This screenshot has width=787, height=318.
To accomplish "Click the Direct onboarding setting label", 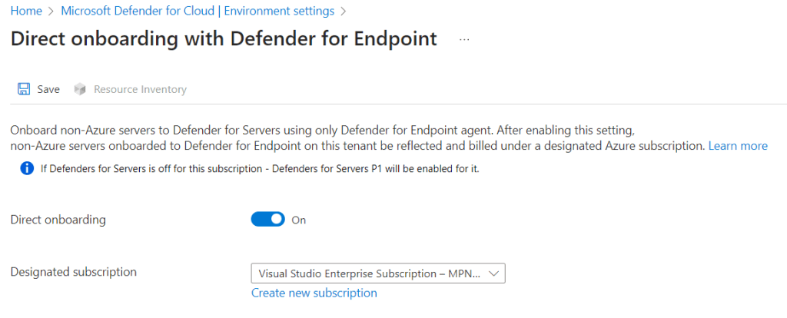I will pyautogui.click(x=58, y=220).
